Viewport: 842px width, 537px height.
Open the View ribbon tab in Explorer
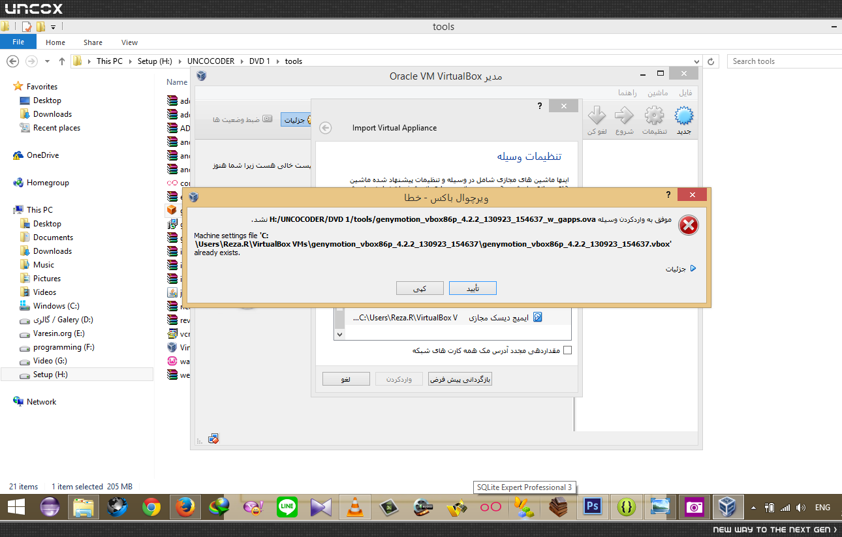pyautogui.click(x=130, y=42)
